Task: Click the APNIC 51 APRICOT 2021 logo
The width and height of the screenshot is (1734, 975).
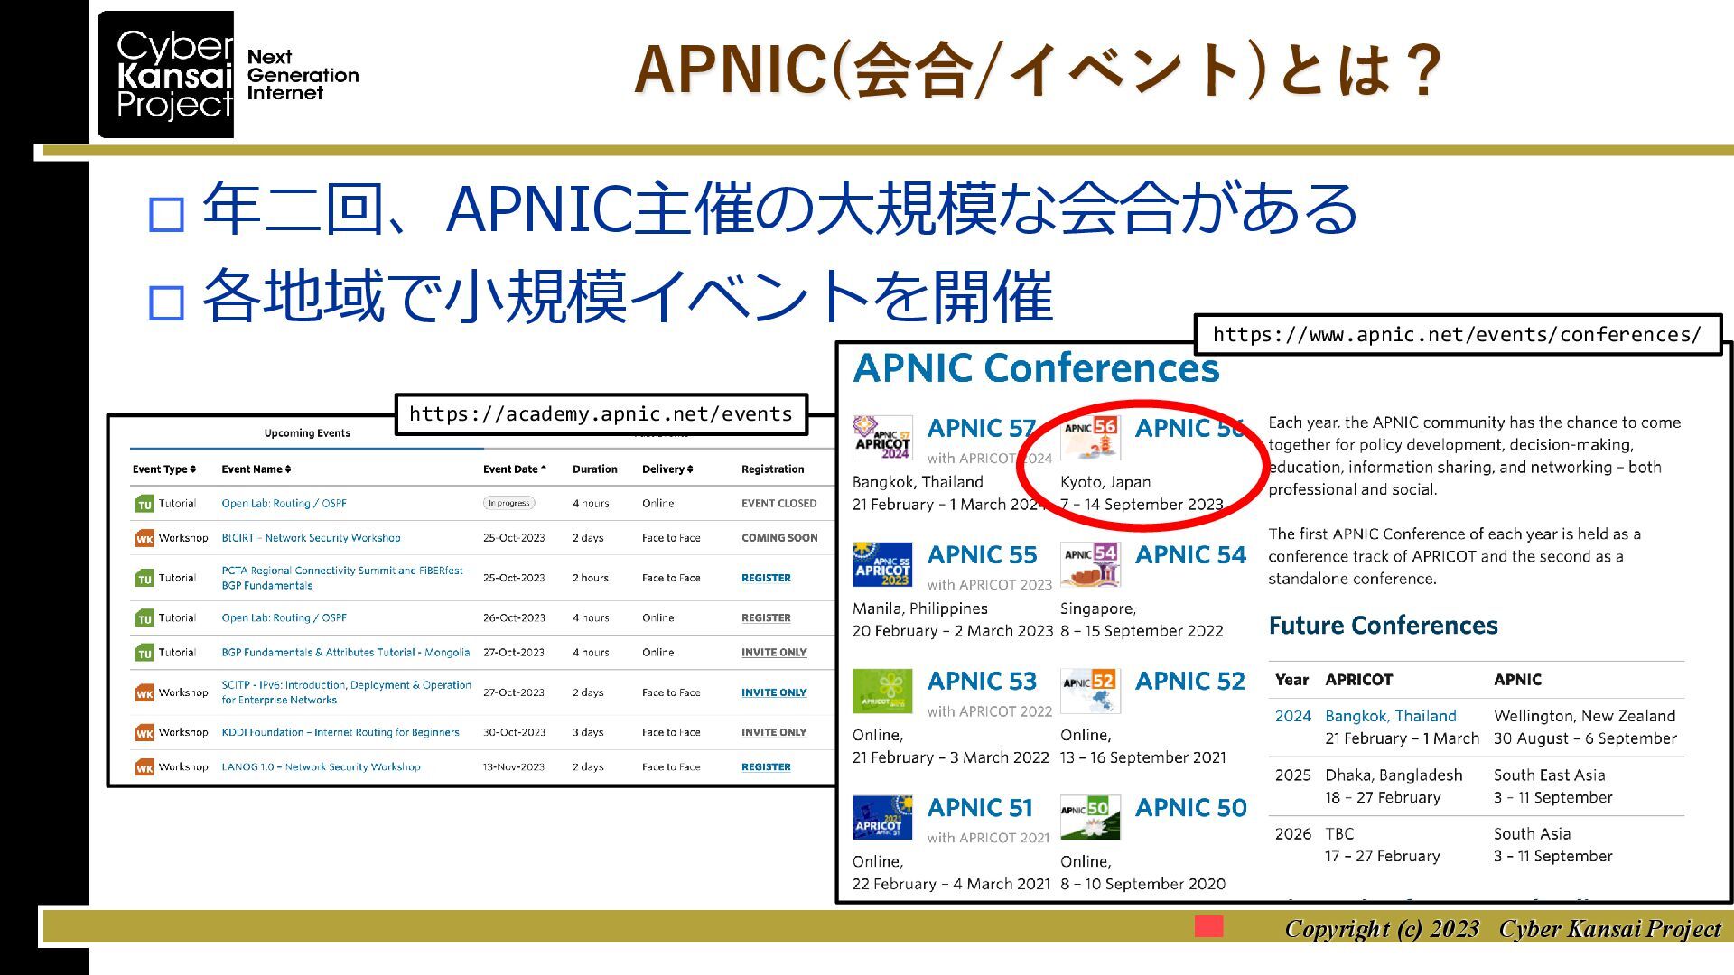Action: pos(882,817)
